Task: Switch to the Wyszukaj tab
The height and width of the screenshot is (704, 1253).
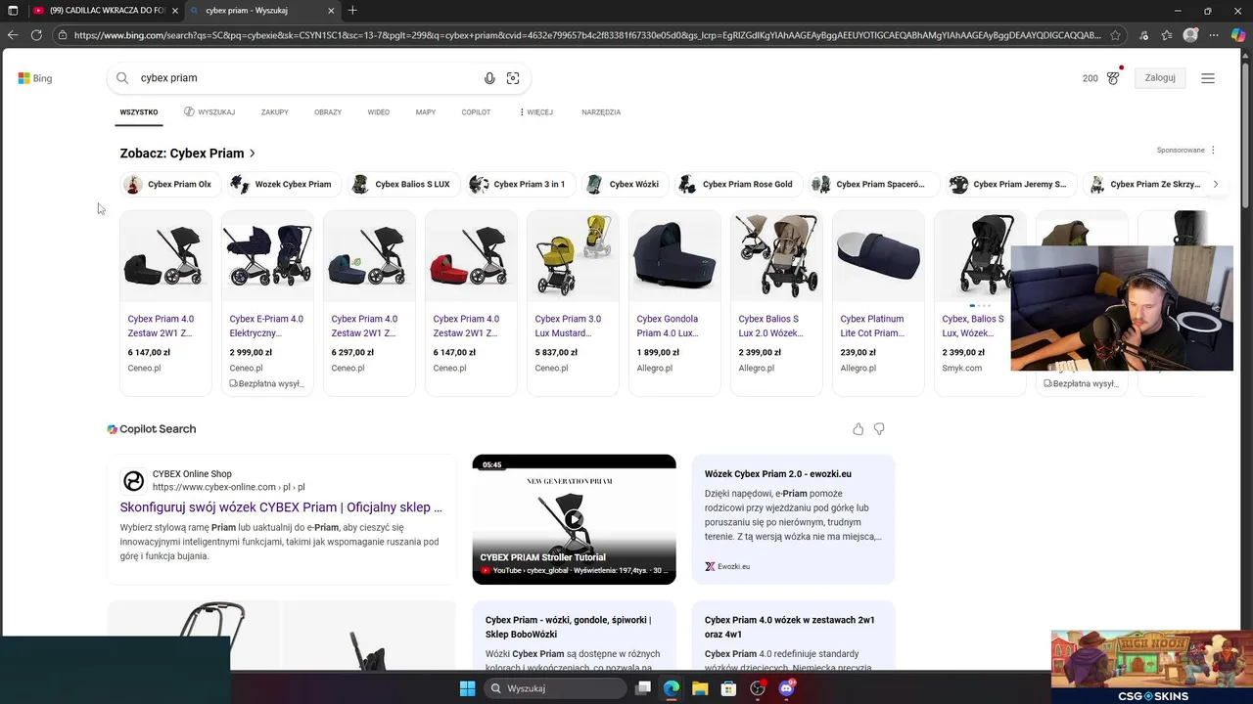Action: [x=209, y=112]
